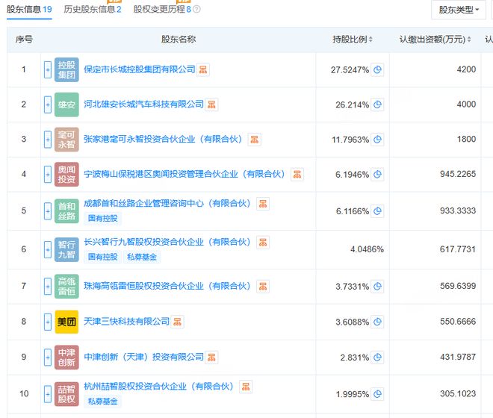Viewport: 493px width, 418px height.
Task: Open 保定市长城控股集团有限公司 company link
Action: [140, 69]
